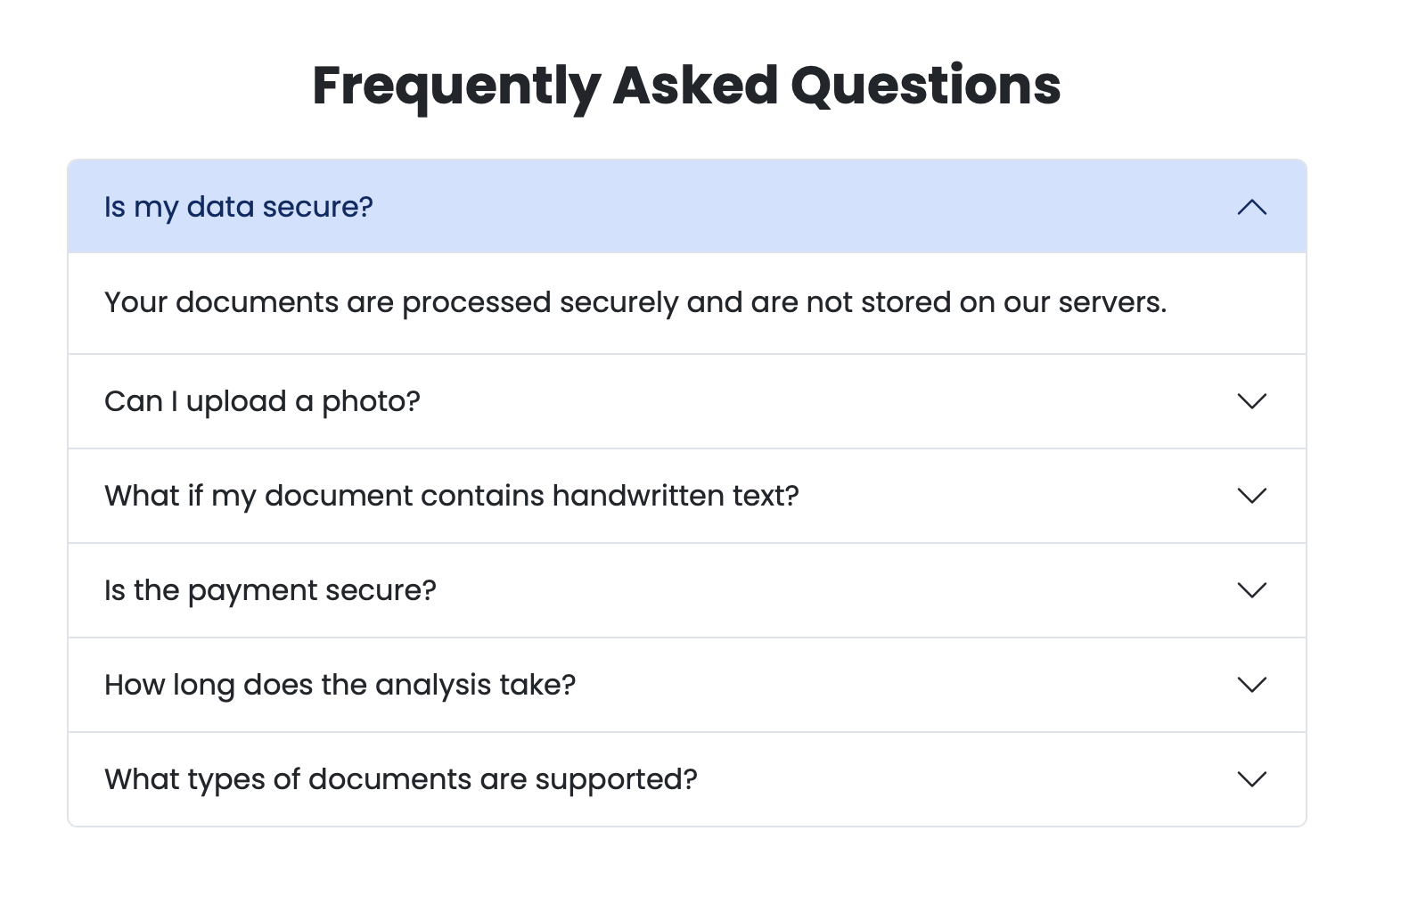This screenshot has width=1401, height=897.
Task: Click chevron next to 'Is the payment secure?'
Action: pyautogui.click(x=1251, y=590)
